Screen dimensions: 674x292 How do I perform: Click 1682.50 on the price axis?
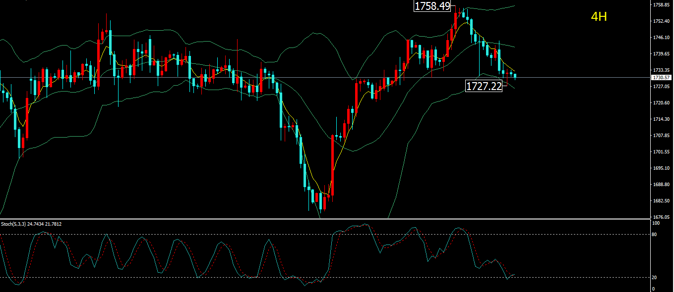pyautogui.click(x=662, y=201)
